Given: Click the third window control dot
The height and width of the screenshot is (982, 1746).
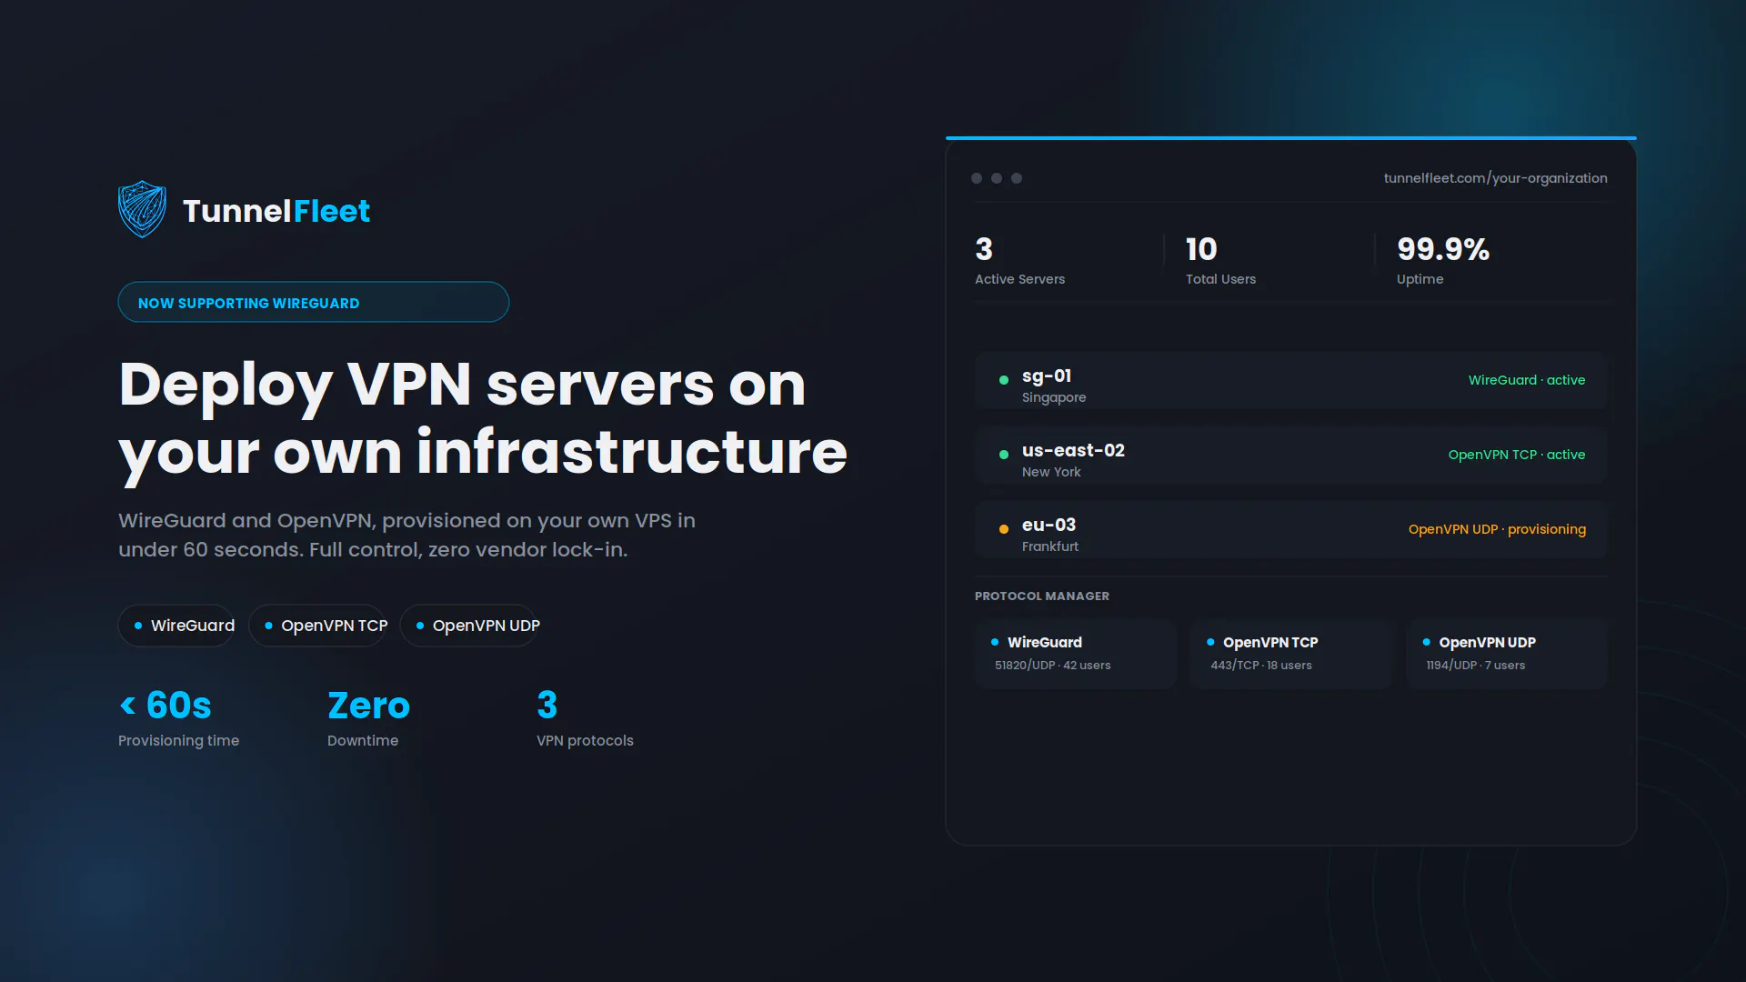Looking at the screenshot, I should (x=1017, y=178).
